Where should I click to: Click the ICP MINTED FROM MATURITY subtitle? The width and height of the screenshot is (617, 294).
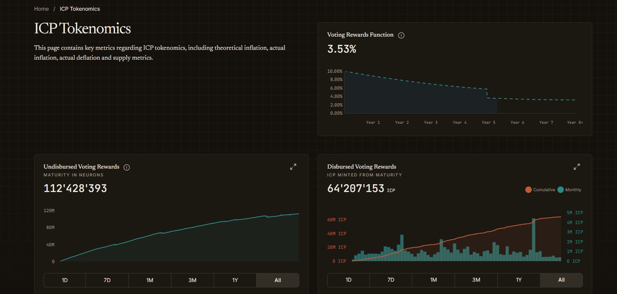[365, 175]
